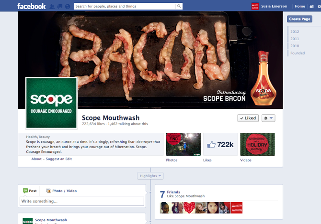This screenshot has height=224, width=321.
Task: Open the 722k Likes tile
Action: (x=220, y=144)
